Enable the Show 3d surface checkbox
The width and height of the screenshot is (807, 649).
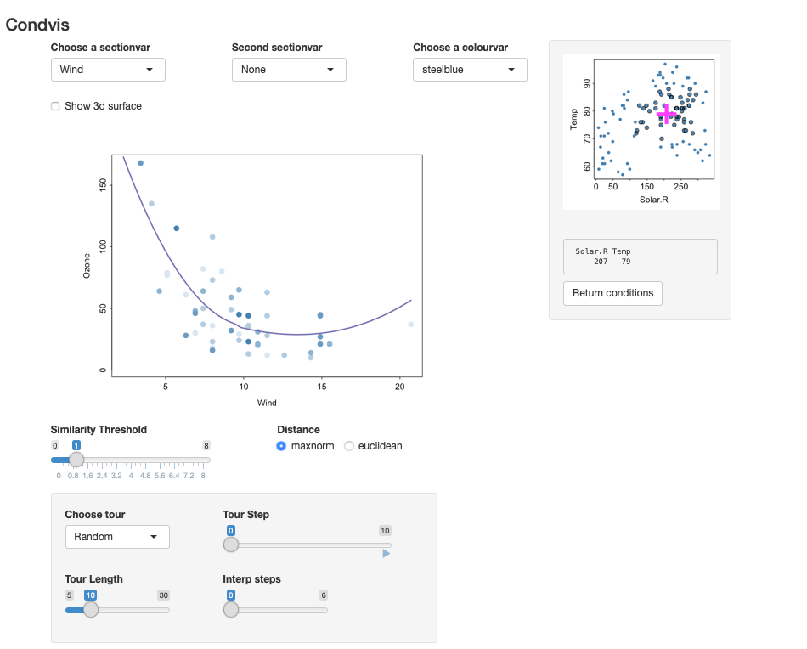pyautogui.click(x=55, y=106)
